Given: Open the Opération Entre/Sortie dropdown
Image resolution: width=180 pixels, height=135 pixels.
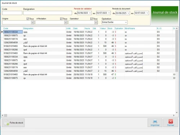Looking at the screenshot, I should click(126, 22).
